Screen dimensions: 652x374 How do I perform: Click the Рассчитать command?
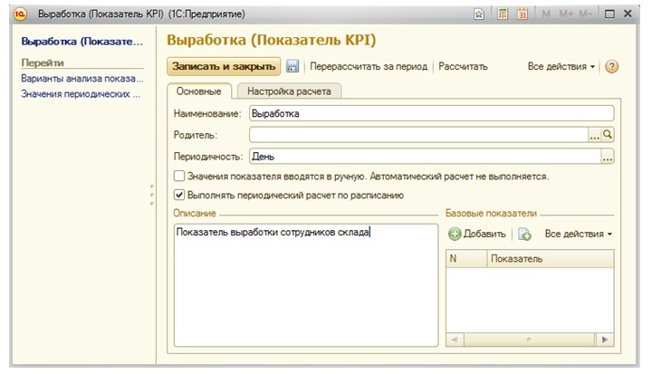coord(463,67)
